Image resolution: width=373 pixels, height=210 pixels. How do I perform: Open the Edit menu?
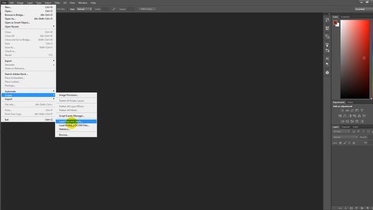(x=12, y=3)
